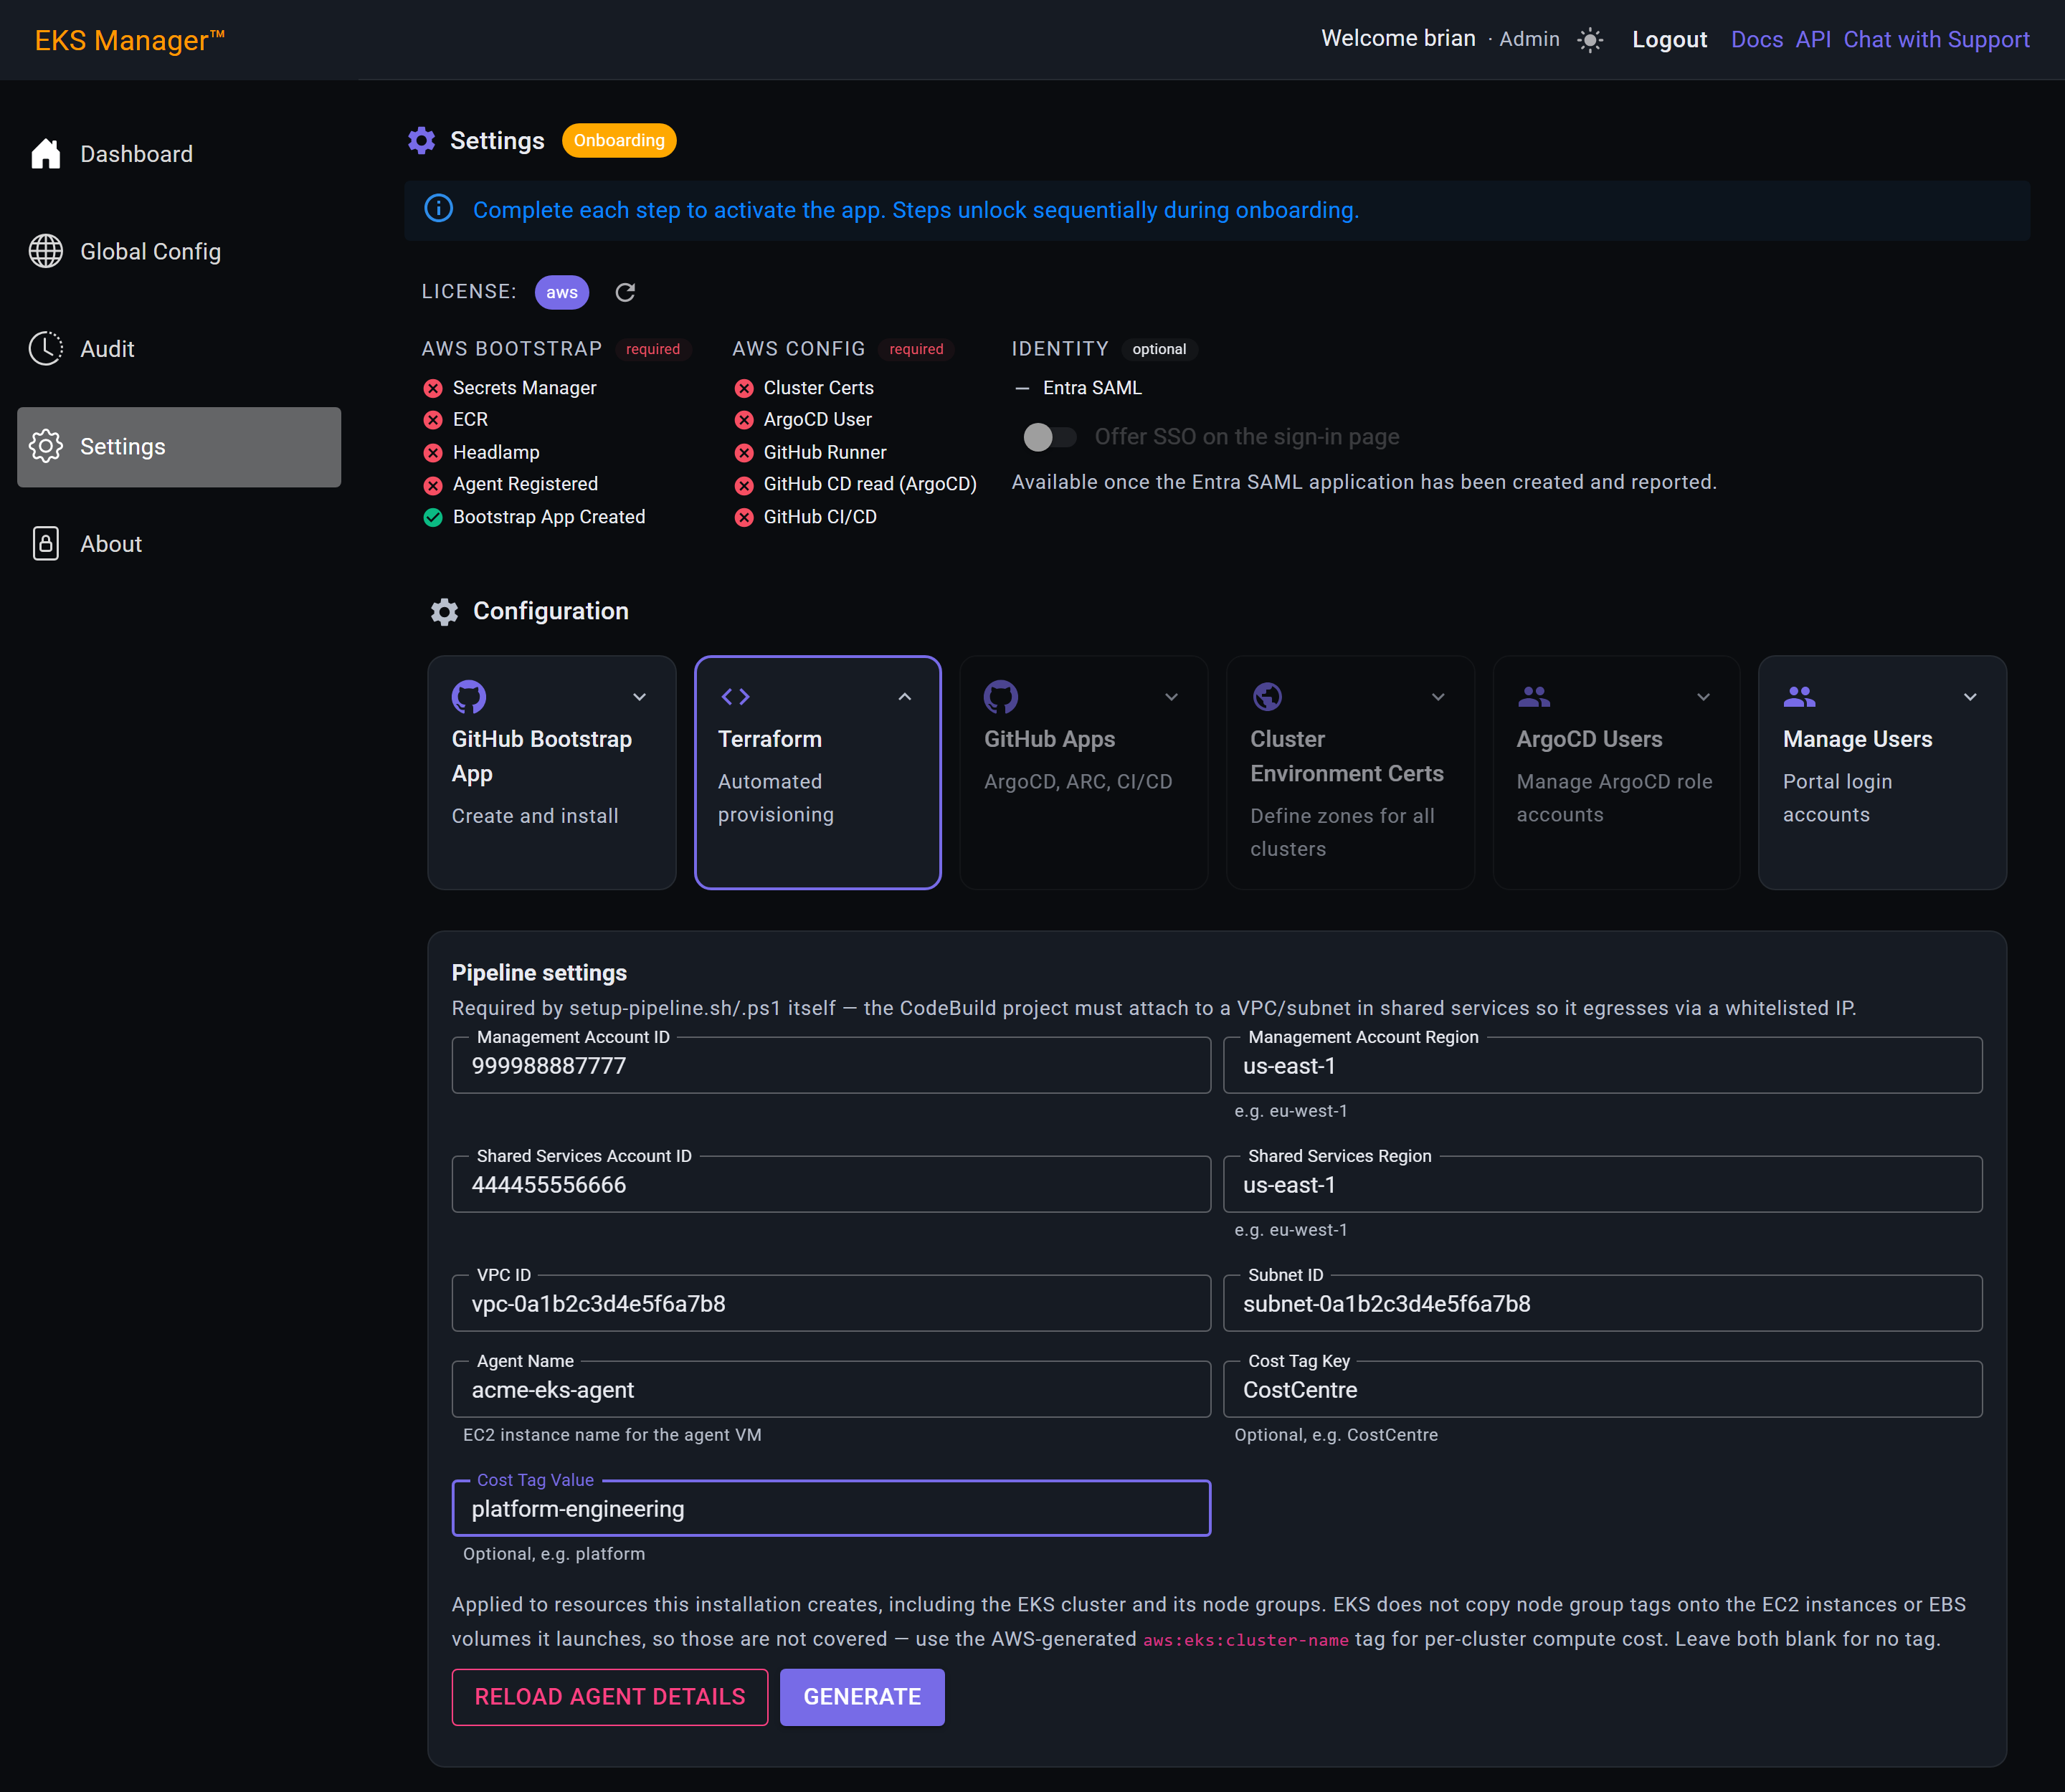The height and width of the screenshot is (1792, 2065).
Task: Click the Cost Tag Key input field
Action: point(1602,1390)
